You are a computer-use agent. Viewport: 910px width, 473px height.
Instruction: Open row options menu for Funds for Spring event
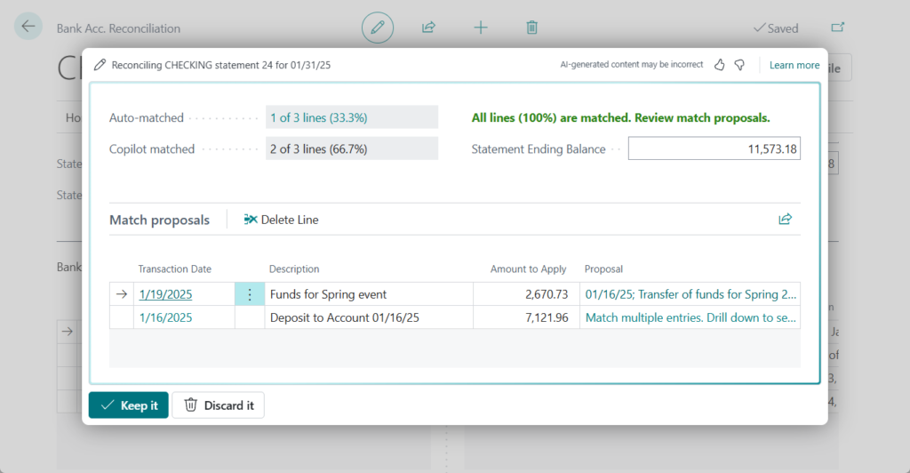coord(250,294)
